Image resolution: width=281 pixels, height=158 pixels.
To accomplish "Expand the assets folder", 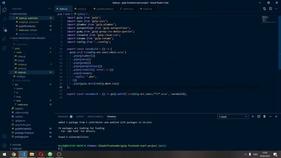I will coord(19,89).
